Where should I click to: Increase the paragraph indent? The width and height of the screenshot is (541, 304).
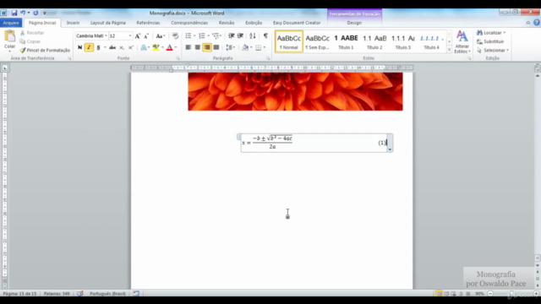240,35
